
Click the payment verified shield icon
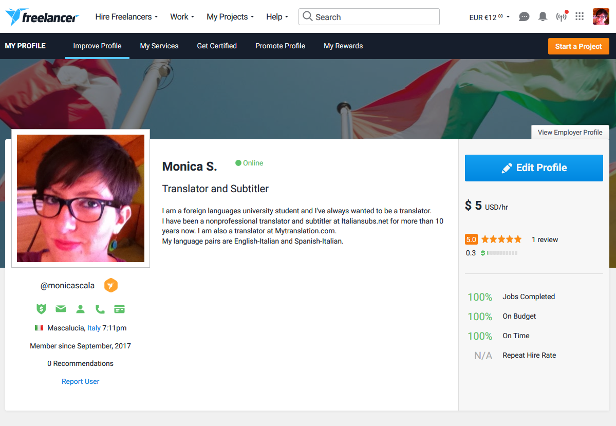[x=41, y=309]
